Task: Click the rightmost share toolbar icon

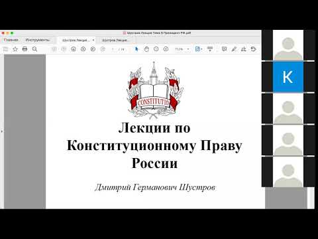Action: (254, 49)
